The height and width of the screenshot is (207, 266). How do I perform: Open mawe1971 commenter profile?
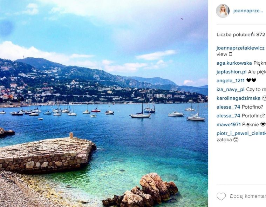tap(229, 124)
